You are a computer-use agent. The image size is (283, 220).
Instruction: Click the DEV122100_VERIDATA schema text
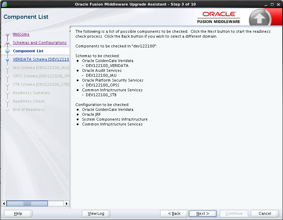107,66
